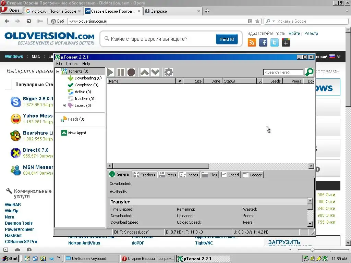The width and height of the screenshot is (351, 263).
Task: Click the RSS feed icon in address bar
Action: tap(250, 21)
